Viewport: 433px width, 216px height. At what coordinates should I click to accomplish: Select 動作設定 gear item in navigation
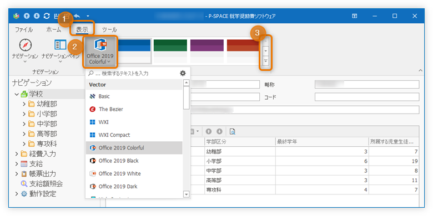[39, 194]
